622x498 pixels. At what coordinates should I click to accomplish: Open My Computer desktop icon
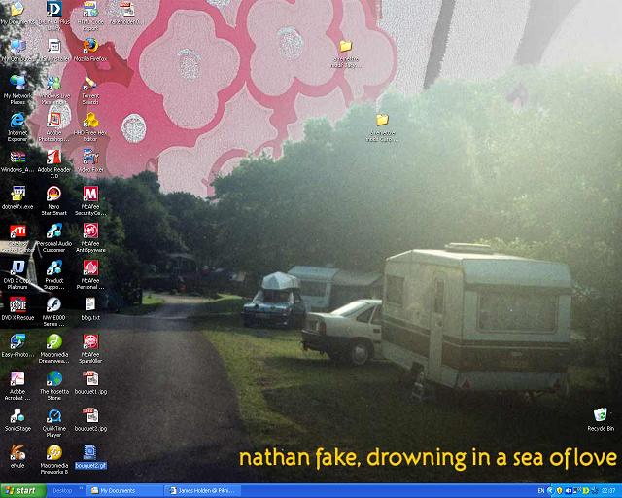click(17, 51)
